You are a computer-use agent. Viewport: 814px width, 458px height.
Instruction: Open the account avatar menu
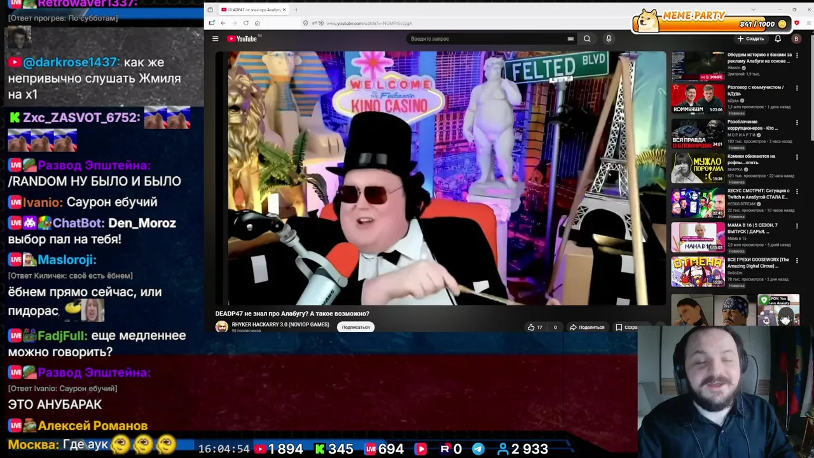coord(796,39)
